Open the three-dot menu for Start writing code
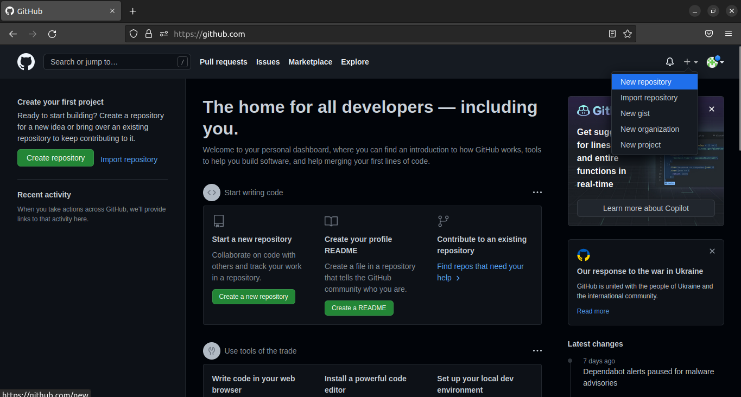The height and width of the screenshot is (397, 741). pos(537,193)
